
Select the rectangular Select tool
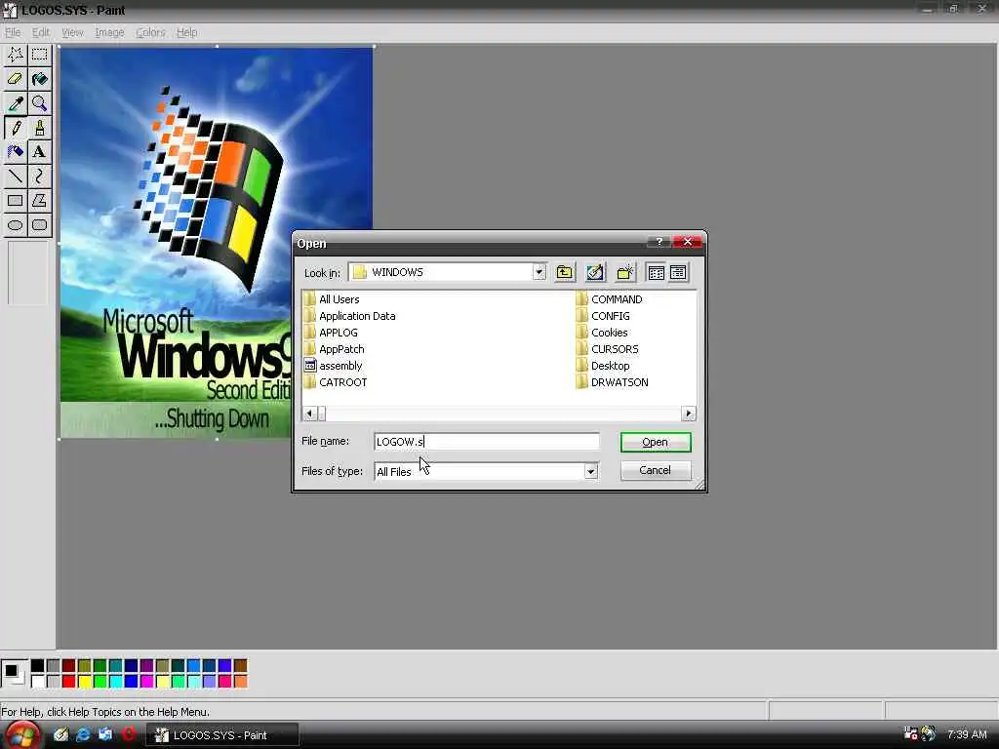click(39, 55)
